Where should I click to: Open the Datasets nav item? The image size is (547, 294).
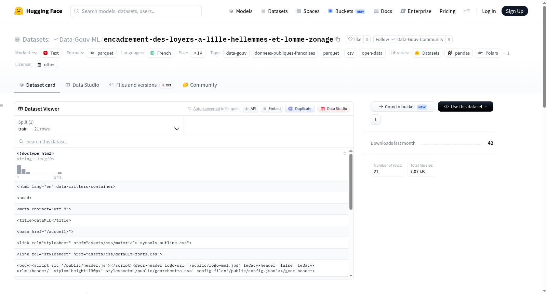click(x=275, y=11)
